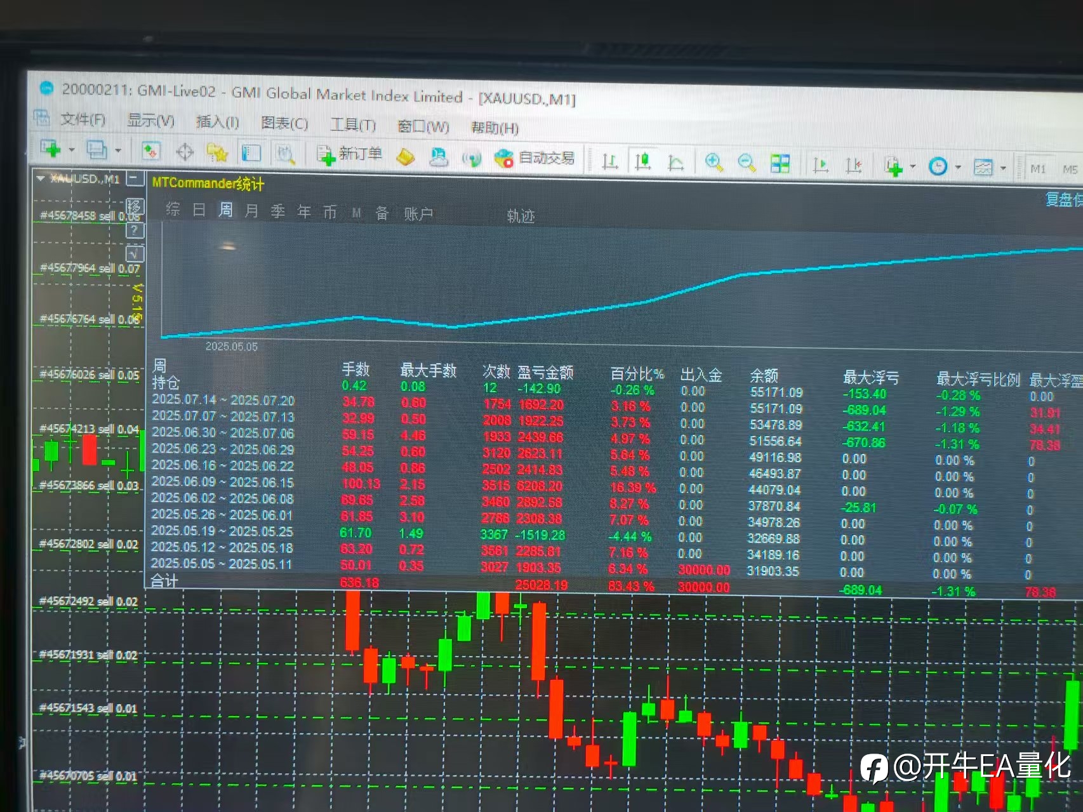Switch chart to bar chart
1083x812 pixels.
[x=609, y=163]
